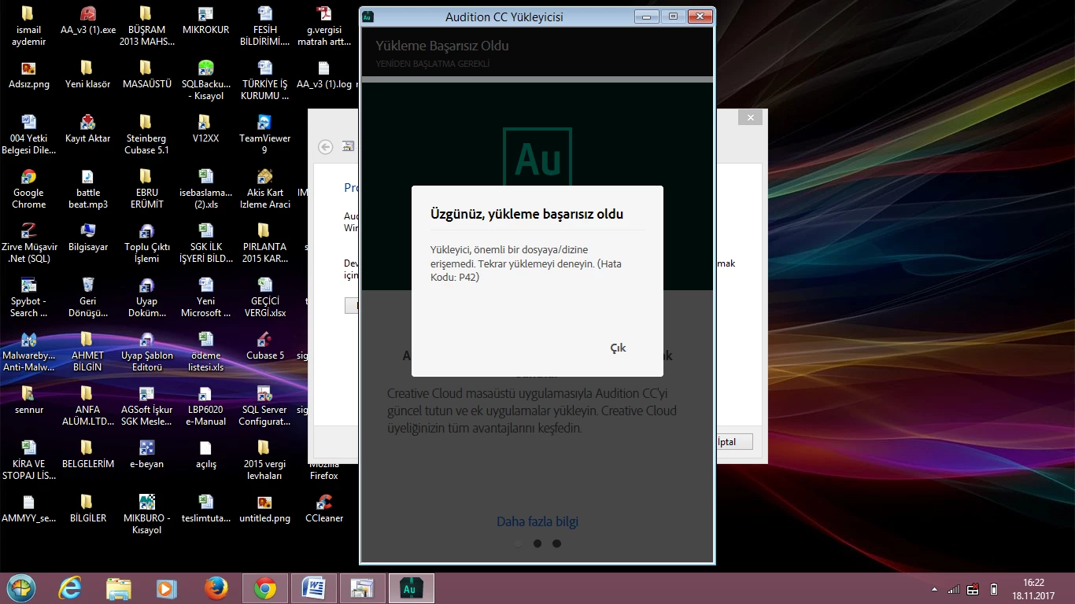Image resolution: width=1075 pixels, height=604 pixels.
Task: Select the V12XX folder
Action: click(205, 127)
